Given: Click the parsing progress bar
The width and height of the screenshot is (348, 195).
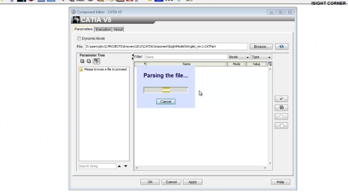Looking at the screenshot, I should tap(166, 90).
